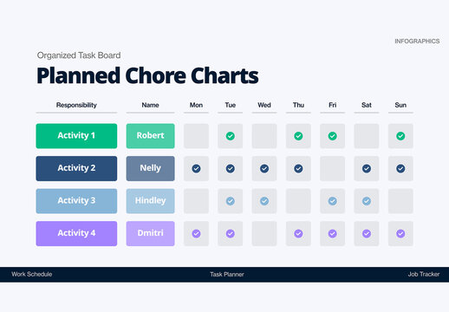
Task: Click Dmitri's purple Saturday checkmark
Action: pos(367,233)
